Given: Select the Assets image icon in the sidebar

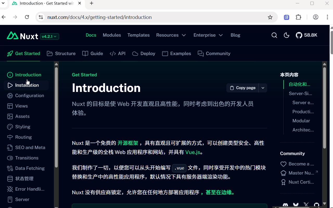Looking at the screenshot, I should coord(10,116).
